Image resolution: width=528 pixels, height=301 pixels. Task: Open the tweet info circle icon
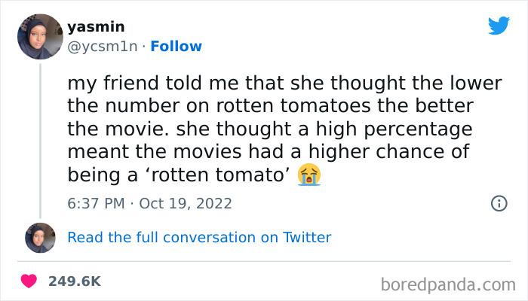499,203
